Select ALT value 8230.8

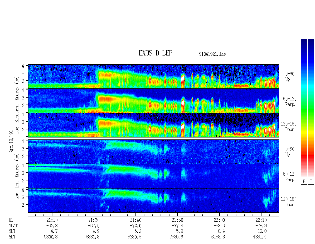click(134, 237)
